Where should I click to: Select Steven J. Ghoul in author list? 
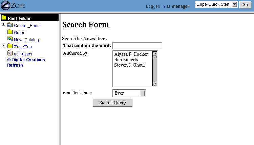129,65
